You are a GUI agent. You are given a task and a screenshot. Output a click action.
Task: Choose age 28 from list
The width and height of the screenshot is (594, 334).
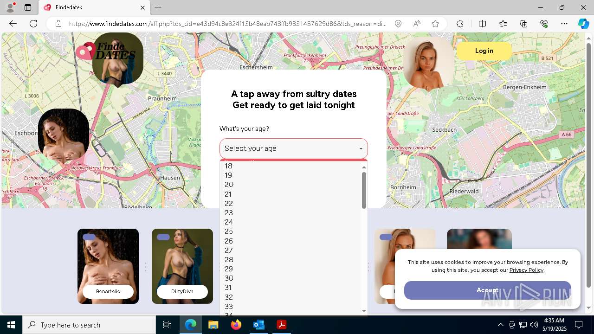coord(291,260)
